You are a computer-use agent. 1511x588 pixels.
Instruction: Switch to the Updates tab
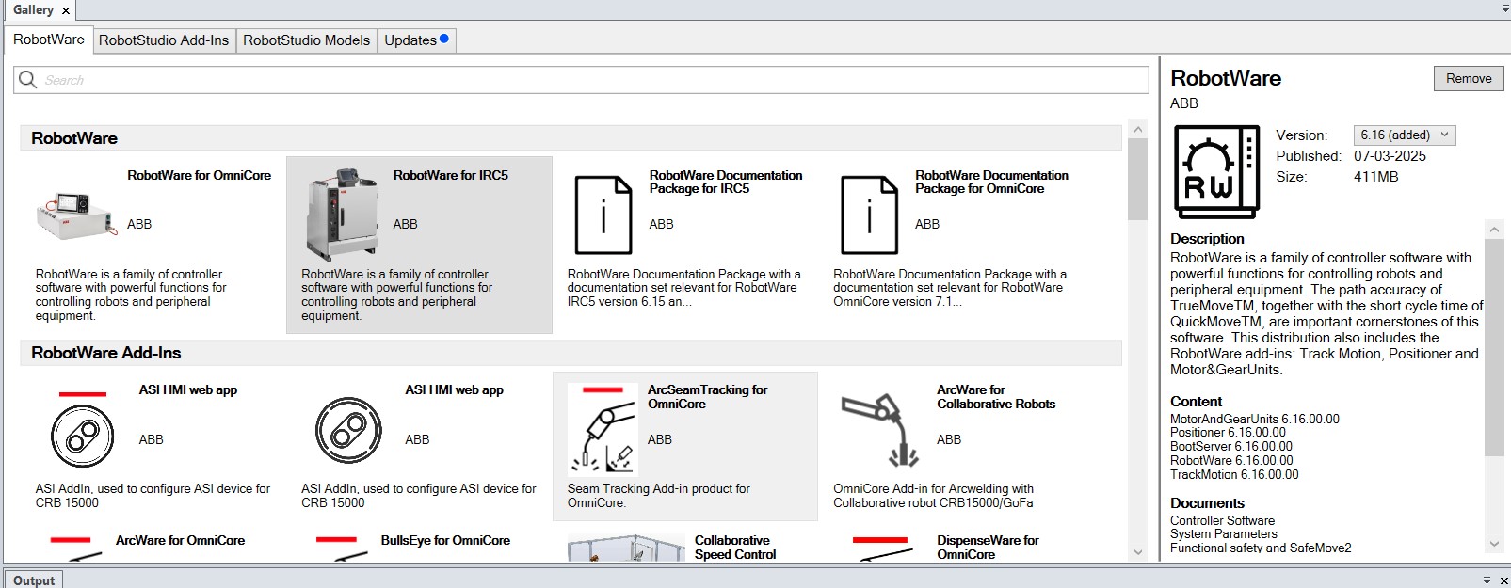tap(416, 40)
